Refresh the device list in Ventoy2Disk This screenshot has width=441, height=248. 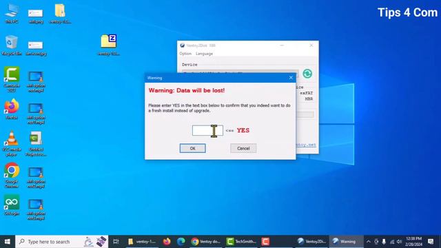[307, 74]
